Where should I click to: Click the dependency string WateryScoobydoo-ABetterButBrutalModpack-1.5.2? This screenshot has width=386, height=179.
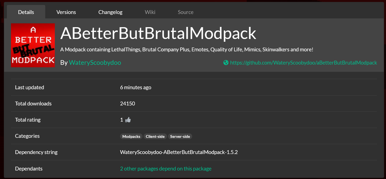[x=179, y=152]
